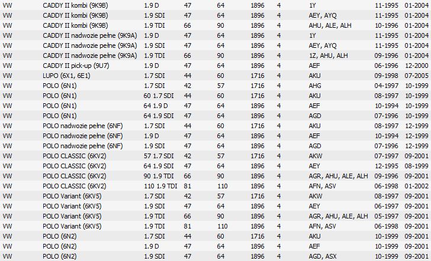Screen dimensions: 431x261
Task: Select engine codes '1Z, AHU, ALH'
Action: click(328, 56)
